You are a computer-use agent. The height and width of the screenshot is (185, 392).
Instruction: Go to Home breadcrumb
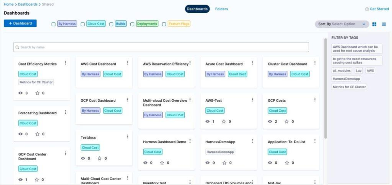(x=8, y=4)
